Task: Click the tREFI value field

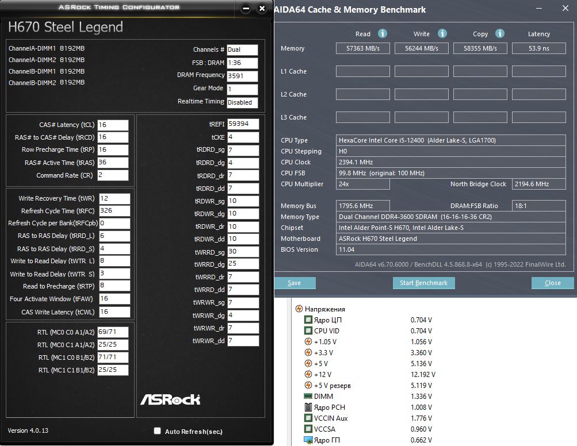Action: pyautogui.click(x=243, y=124)
